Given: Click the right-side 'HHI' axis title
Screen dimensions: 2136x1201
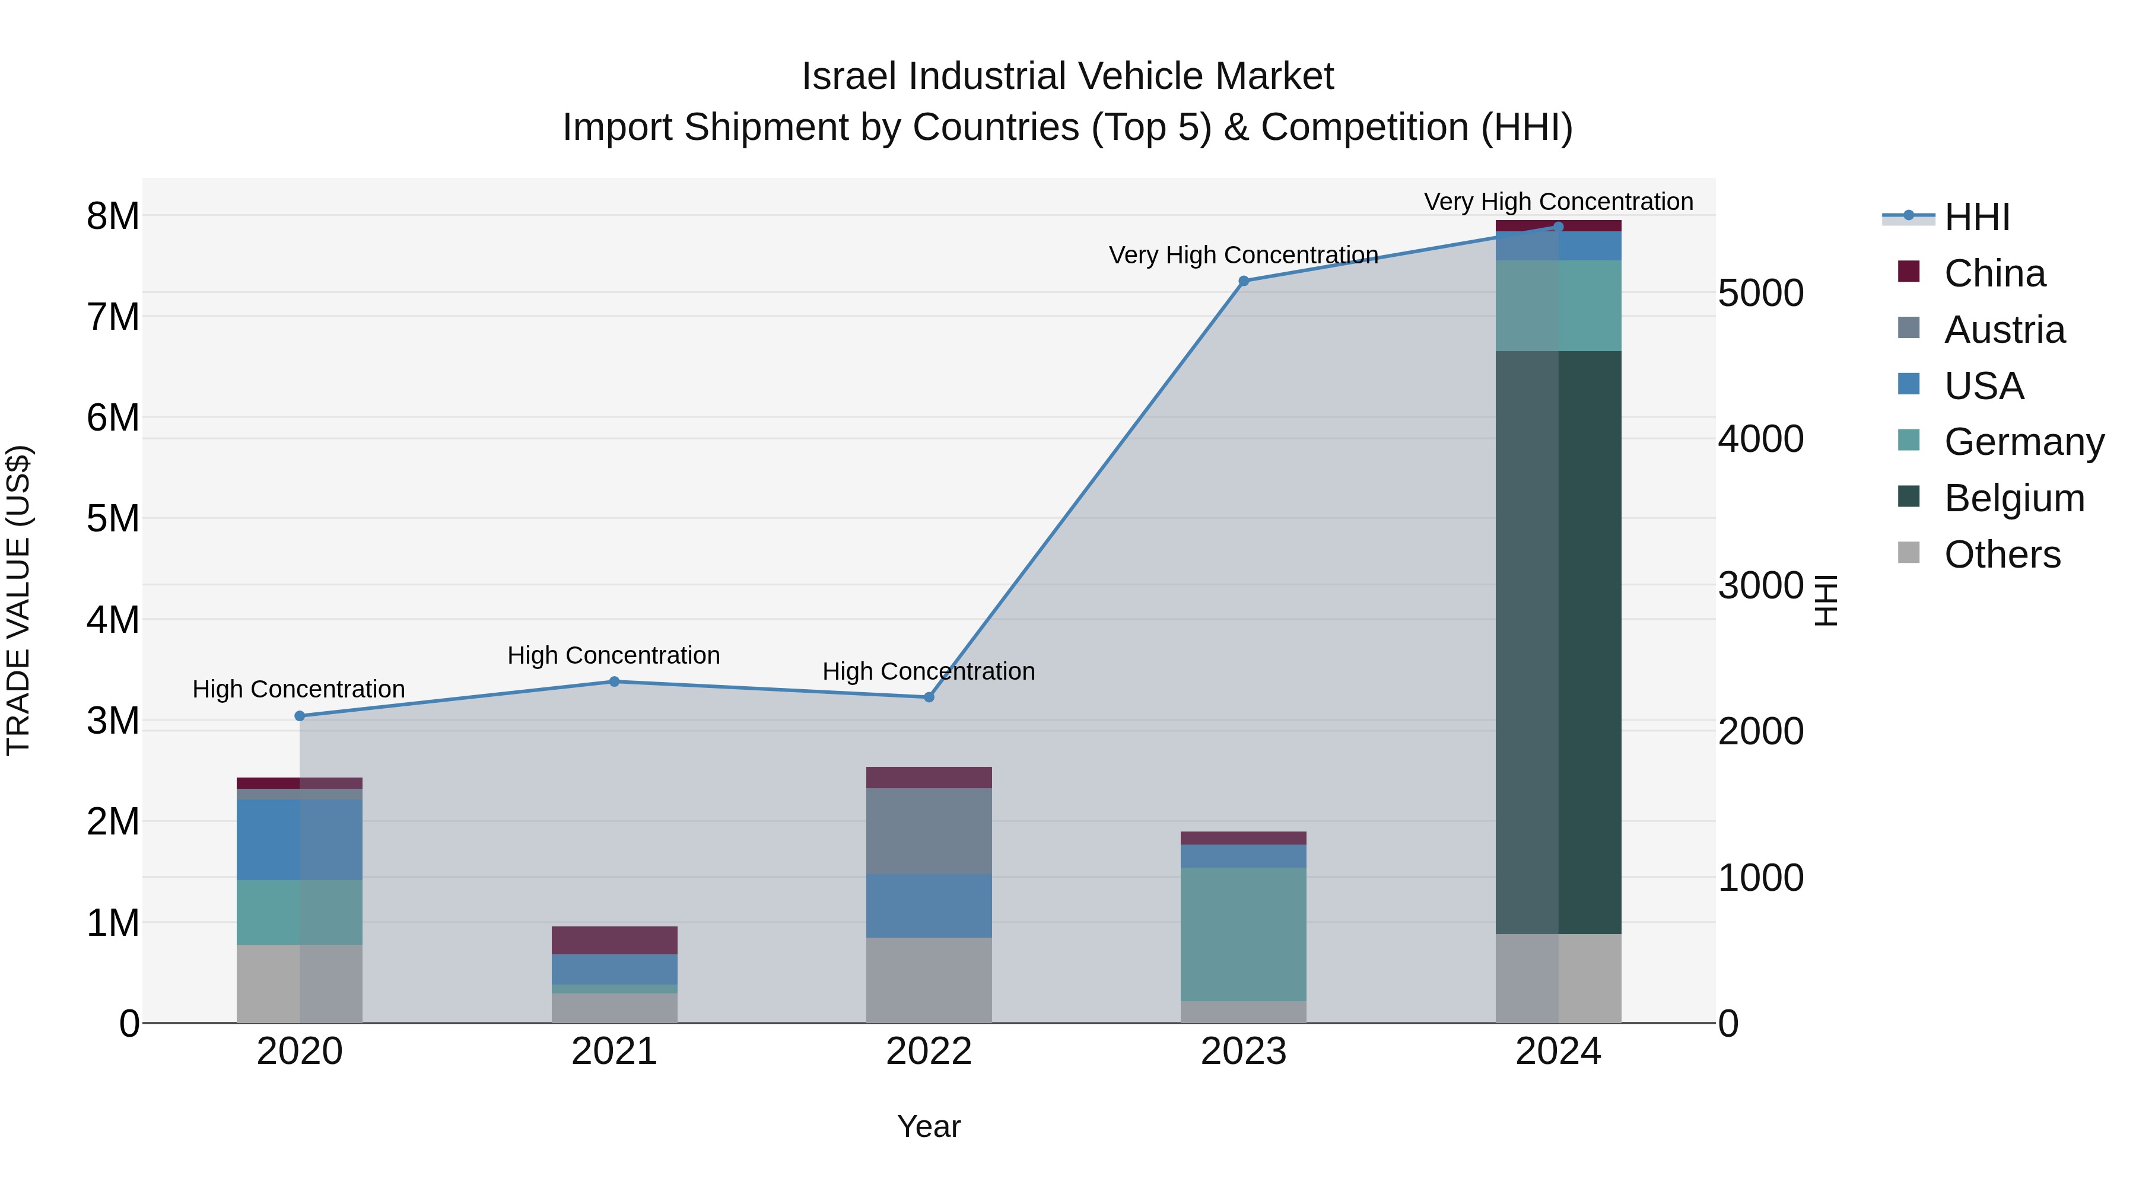Looking at the screenshot, I should pyautogui.click(x=1826, y=600).
